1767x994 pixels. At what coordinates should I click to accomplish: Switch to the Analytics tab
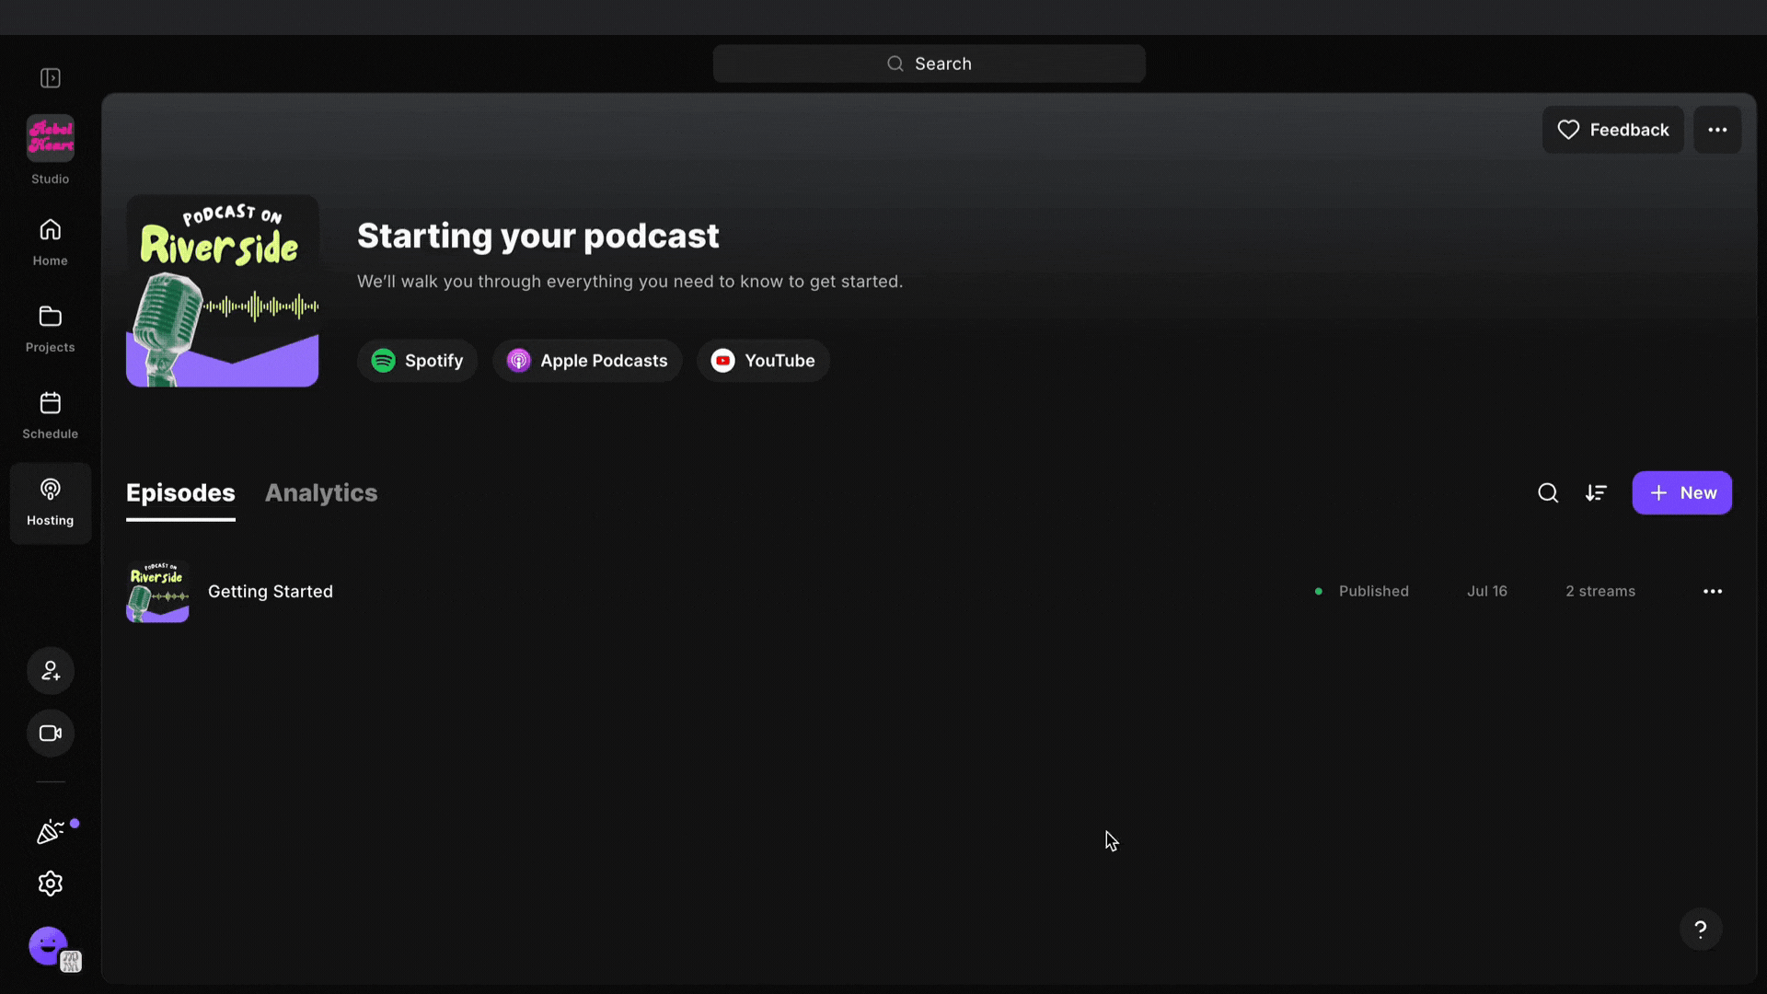pyautogui.click(x=321, y=493)
